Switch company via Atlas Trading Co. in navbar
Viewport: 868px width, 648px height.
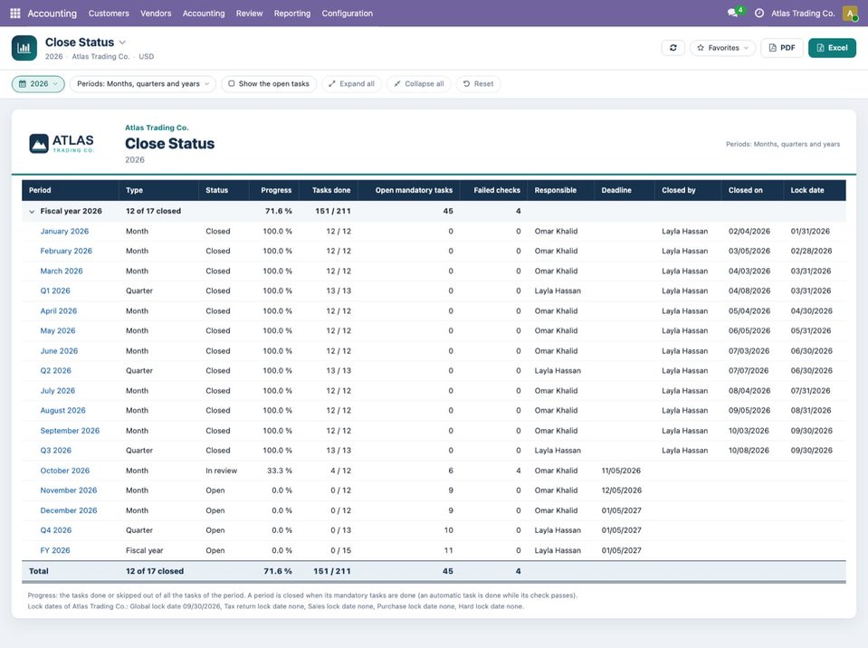coord(803,14)
